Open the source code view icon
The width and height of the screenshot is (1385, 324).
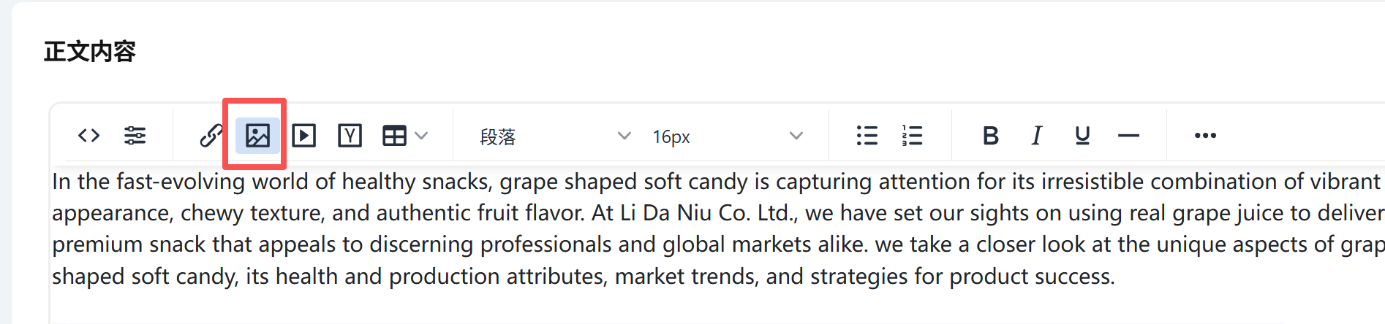(x=88, y=136)
